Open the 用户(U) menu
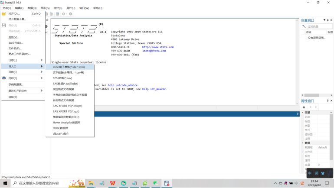 71,8
